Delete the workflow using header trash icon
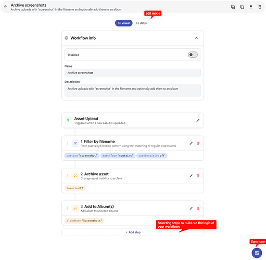 pyautogui.click(x=260, y=7)
